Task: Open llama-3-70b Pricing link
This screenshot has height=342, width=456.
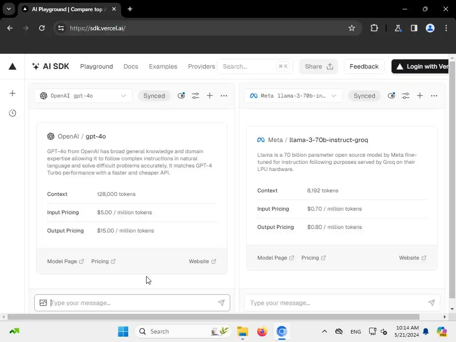Action: point(313,258)
